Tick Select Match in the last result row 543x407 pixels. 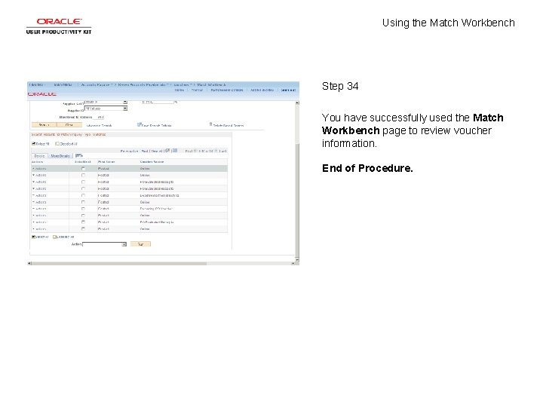click(83, 229)
